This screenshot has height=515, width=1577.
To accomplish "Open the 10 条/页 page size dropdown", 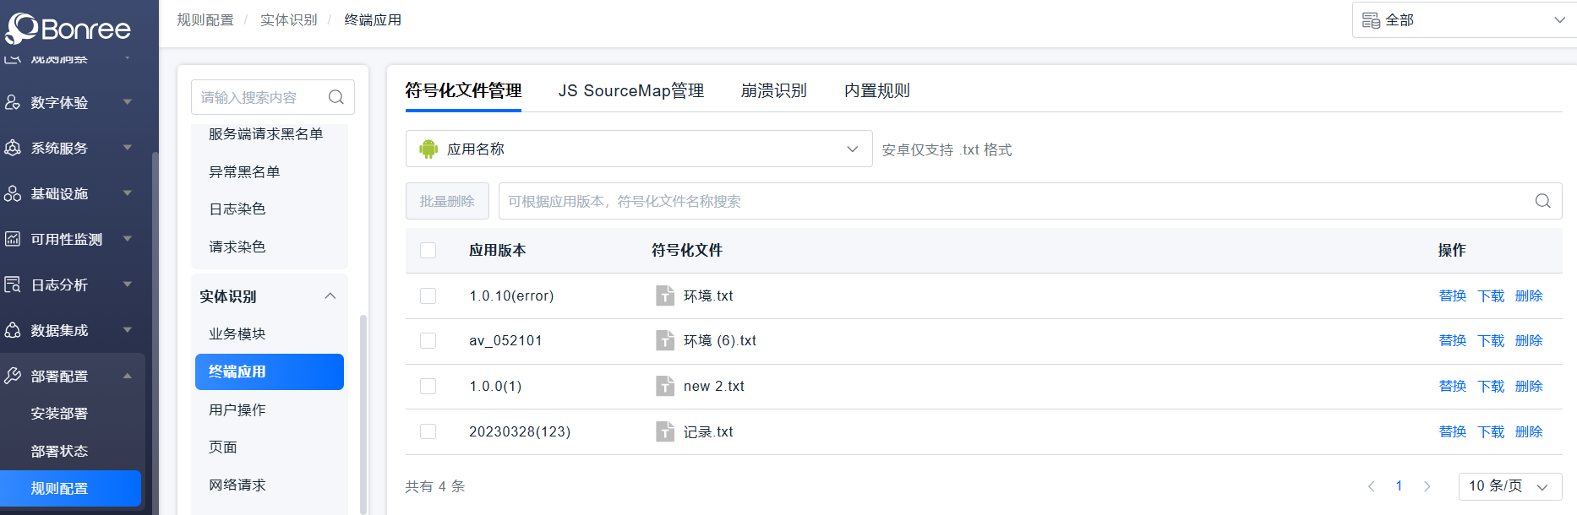I will (1509, 486).
